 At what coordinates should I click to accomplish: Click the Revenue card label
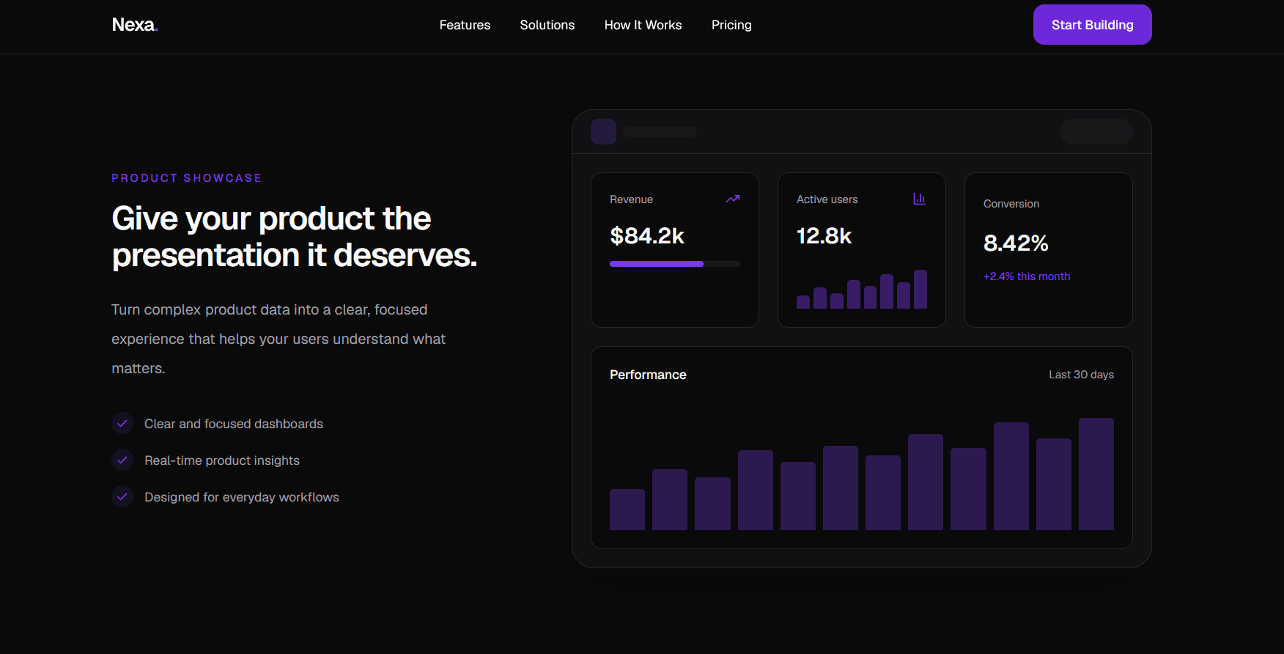click(x=631, y=199)
